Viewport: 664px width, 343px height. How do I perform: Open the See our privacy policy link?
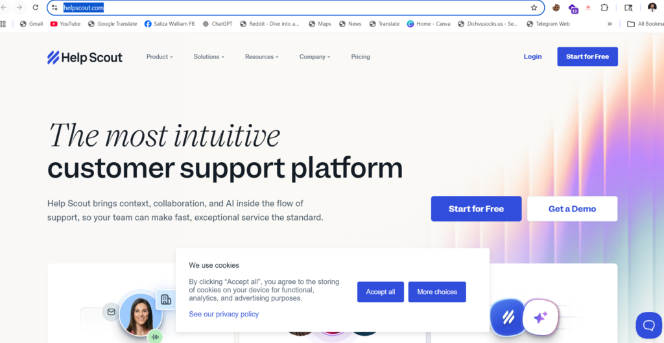tap(224, 314)
